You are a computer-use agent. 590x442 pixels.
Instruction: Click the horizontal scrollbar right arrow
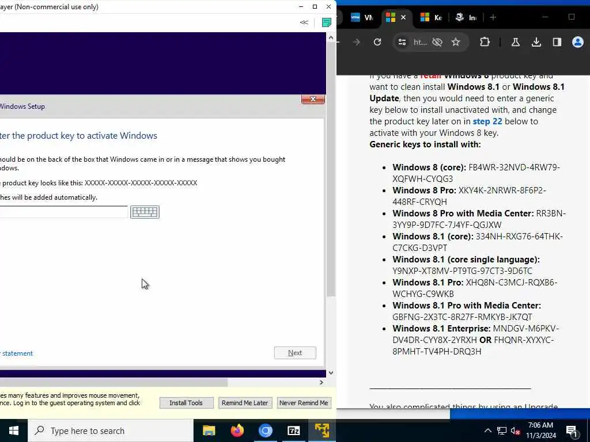[321, 382]
